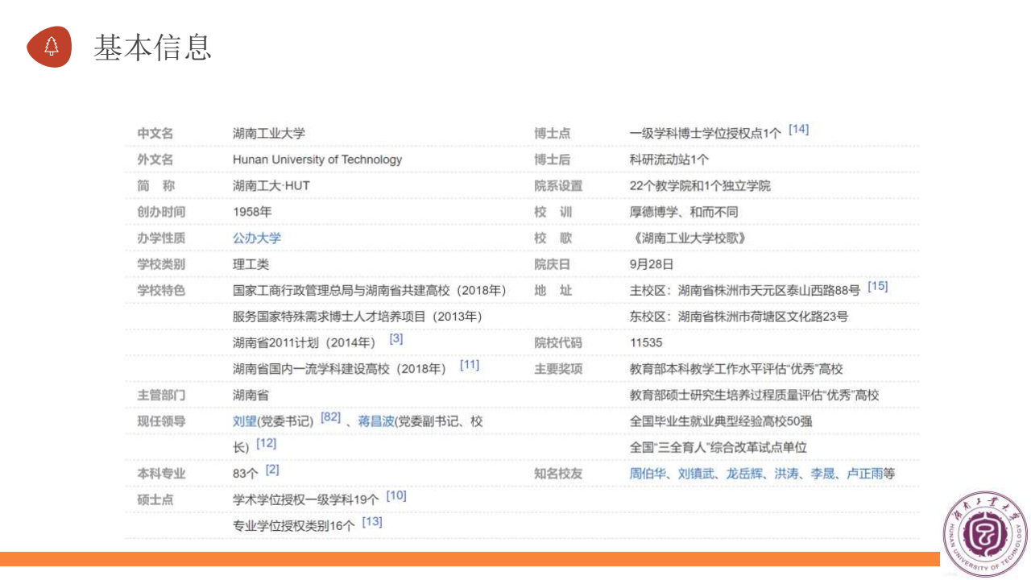Click the red tree icon beside the title
The height and width of the screenshot is (580, 1031).
point(50,47)
